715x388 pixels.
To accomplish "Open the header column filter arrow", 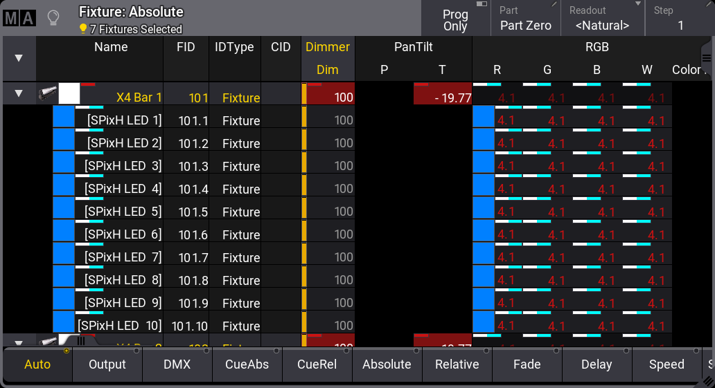I will point(19,58).
